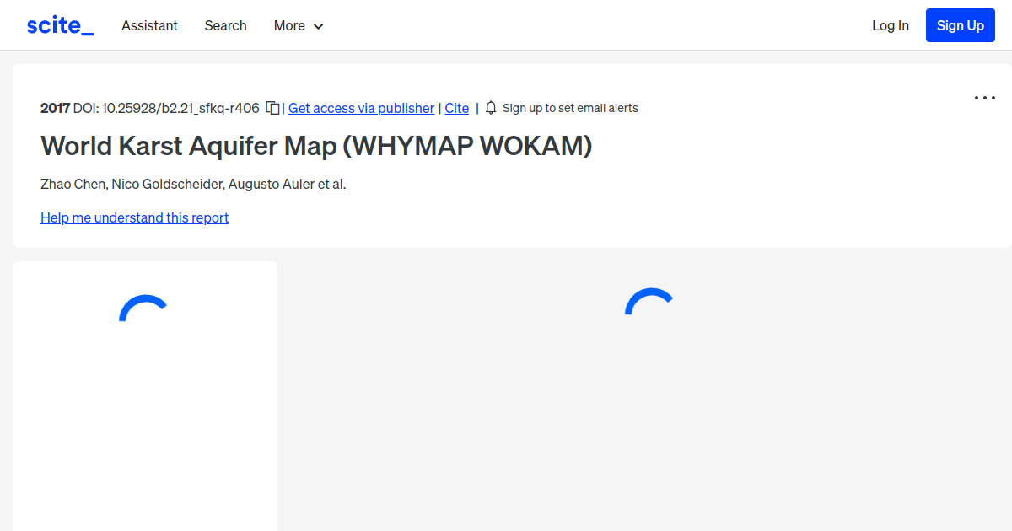Click the Sign Up button

(x=960, y=24)
